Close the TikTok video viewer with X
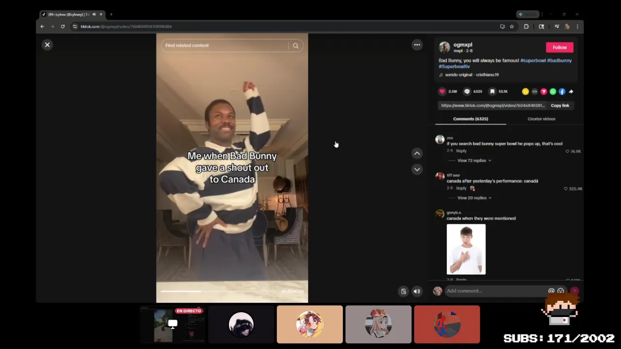This screenshot has width=621, height=349. point(47,45)
